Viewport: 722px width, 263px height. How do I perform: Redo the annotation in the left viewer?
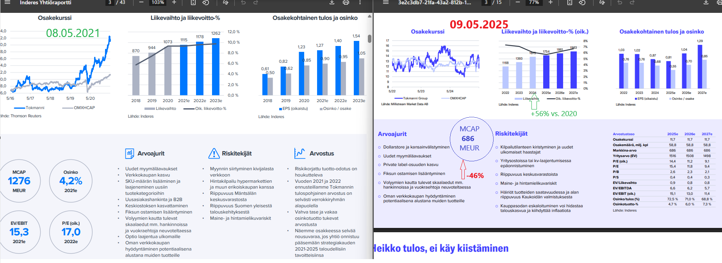[x=256, y=2]
